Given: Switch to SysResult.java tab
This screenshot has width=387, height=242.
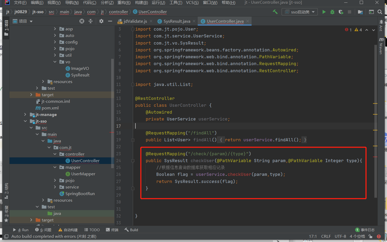Looking at the screenshot, I should coord(177,21).
